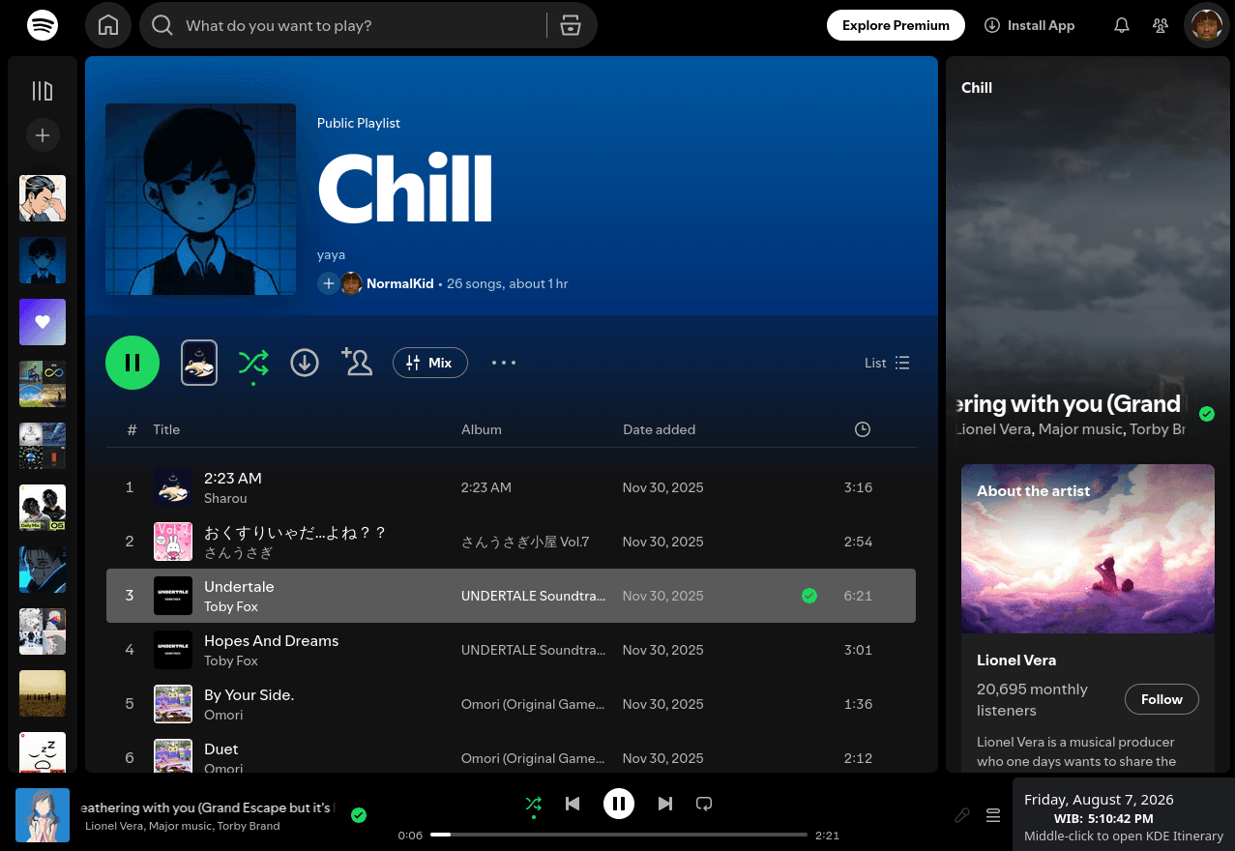Toggle playlist shuffle beside the green play button
Image resolution: width=1235 pixels, height=851 pixels.
(x=253, y=364)
